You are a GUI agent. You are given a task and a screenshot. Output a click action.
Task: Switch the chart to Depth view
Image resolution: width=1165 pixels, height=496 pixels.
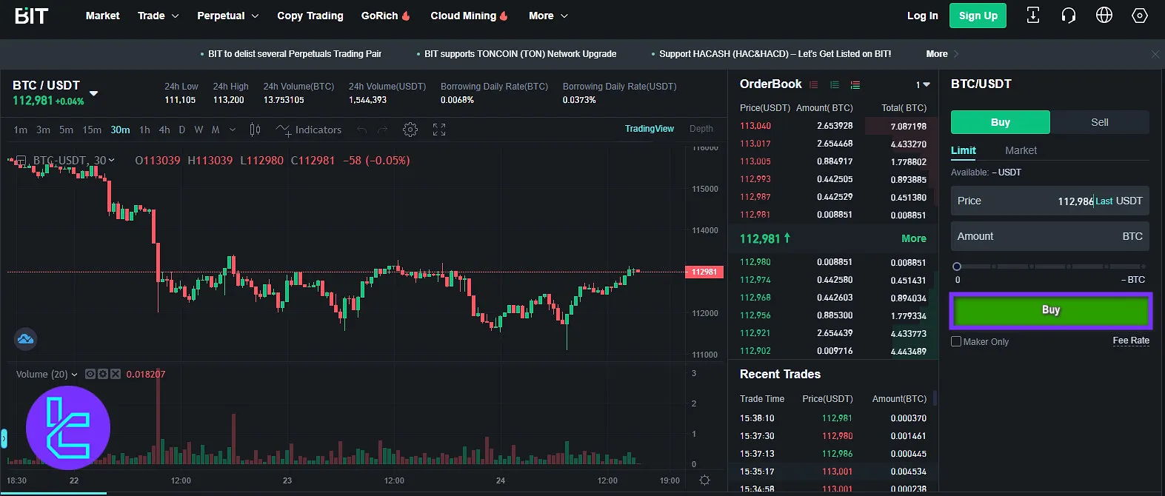[x=701, y=129]
